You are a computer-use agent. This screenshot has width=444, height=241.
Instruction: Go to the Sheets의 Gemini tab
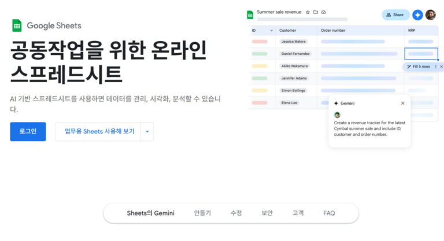click(150, 213)
